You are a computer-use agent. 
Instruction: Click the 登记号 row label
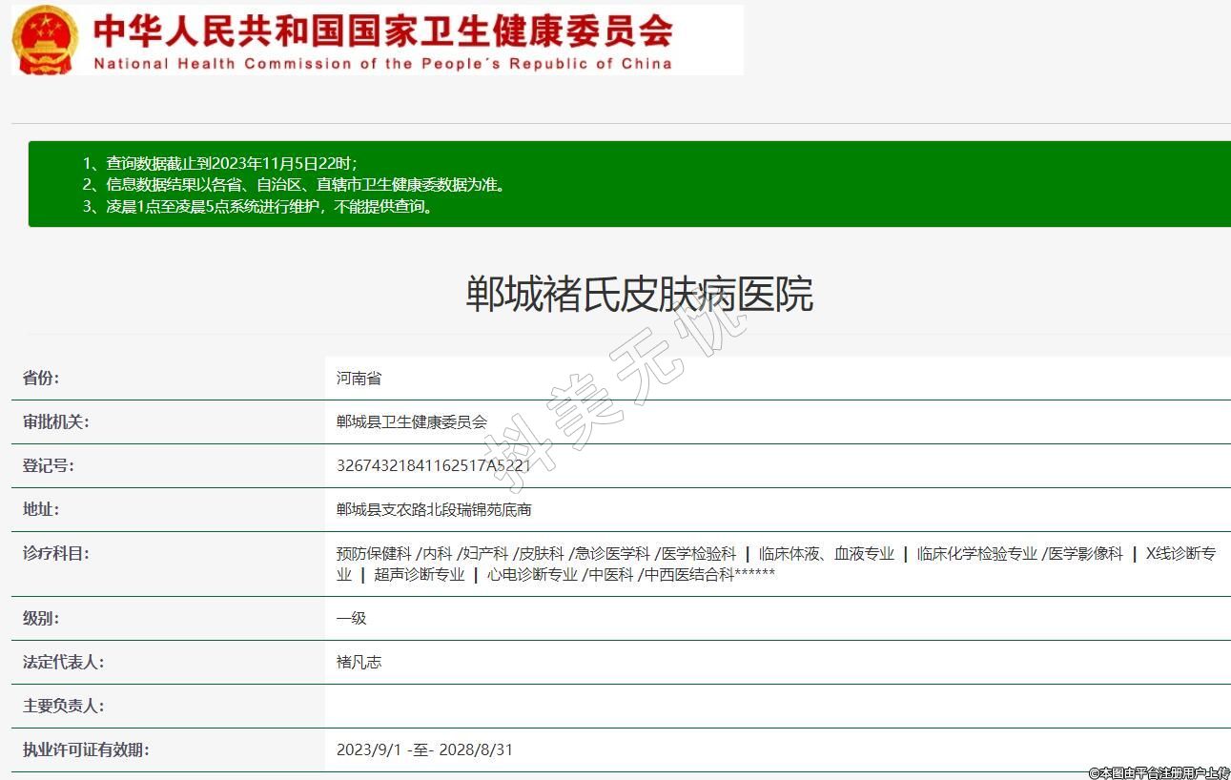49,465
